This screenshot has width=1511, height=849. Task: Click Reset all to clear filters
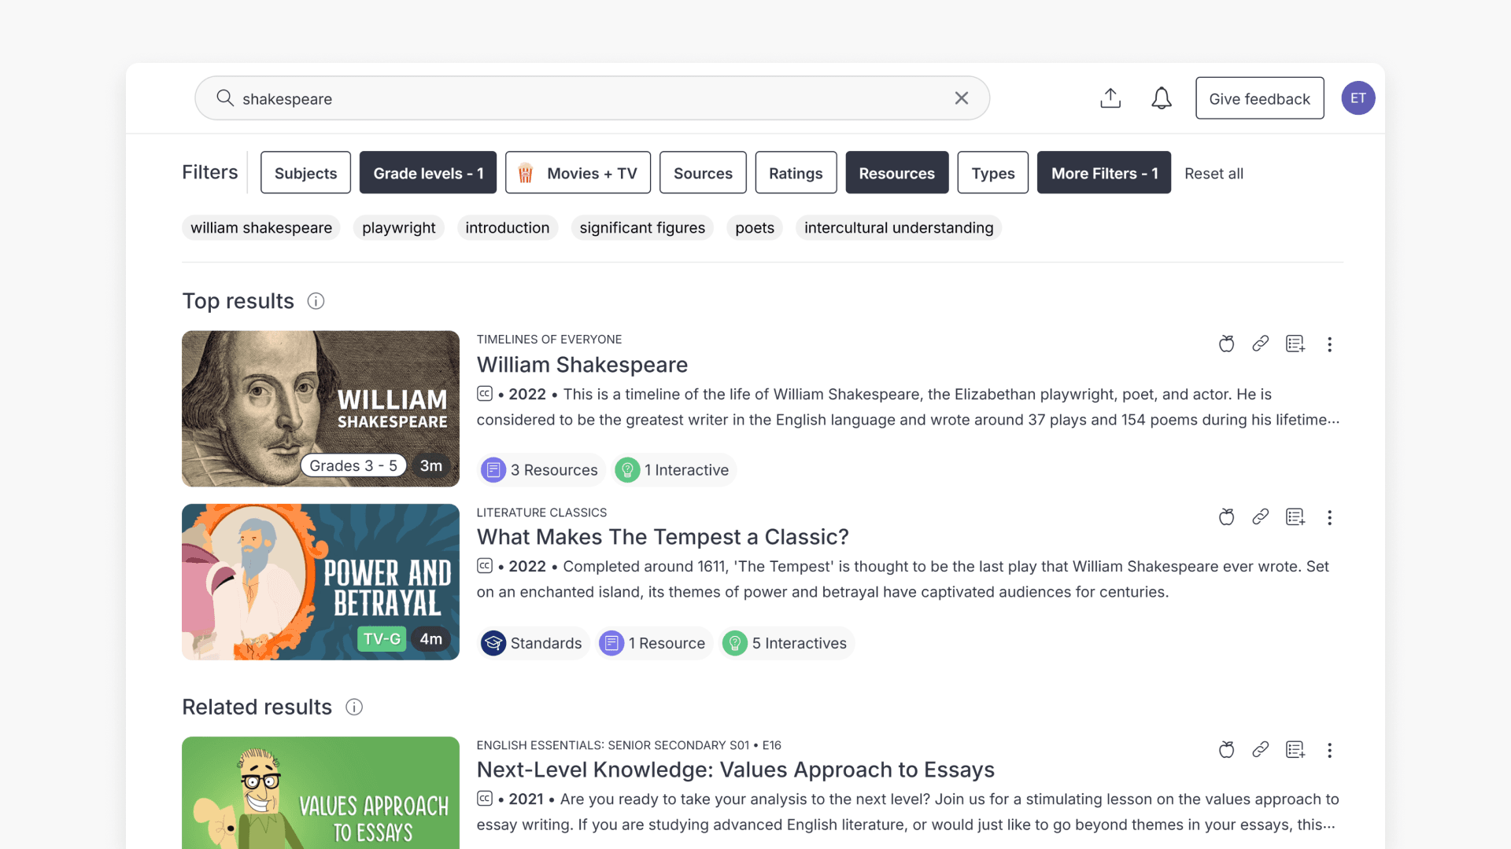click(x=1214, y=173)
